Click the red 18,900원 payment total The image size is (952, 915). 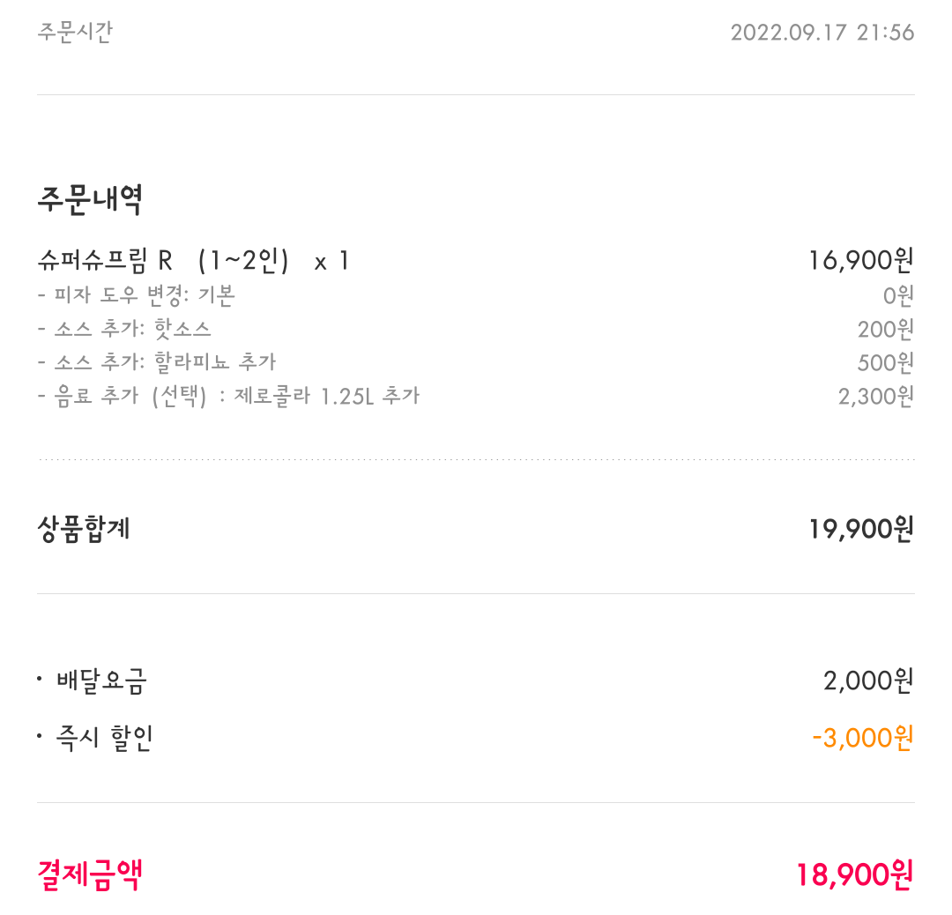(854, 875)
